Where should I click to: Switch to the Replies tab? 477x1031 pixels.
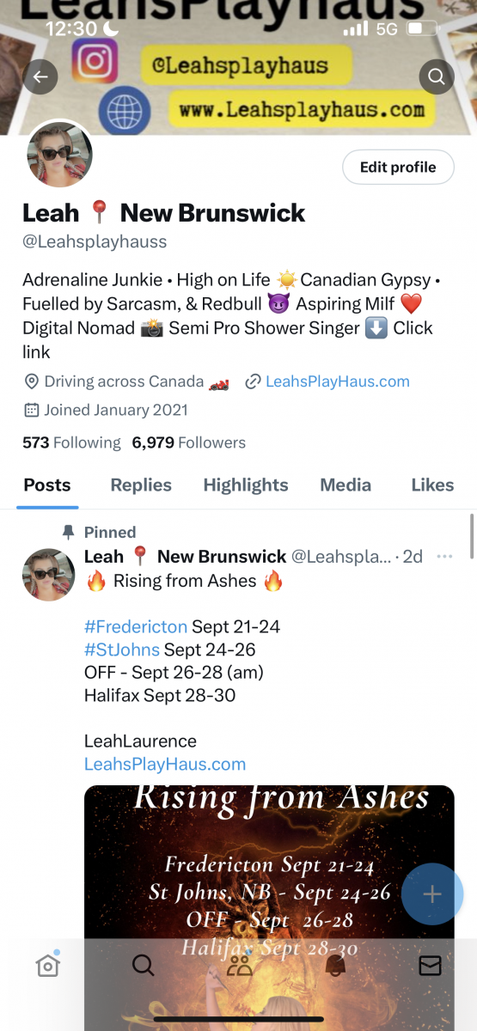click(x=141, y=485)
